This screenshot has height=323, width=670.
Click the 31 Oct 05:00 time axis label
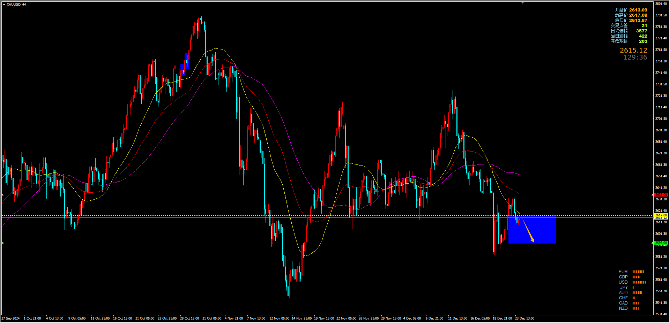pyautogui.click(x=212, y=318)
